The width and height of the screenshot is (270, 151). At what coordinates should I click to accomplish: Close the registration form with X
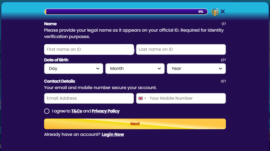coord(223,11)
